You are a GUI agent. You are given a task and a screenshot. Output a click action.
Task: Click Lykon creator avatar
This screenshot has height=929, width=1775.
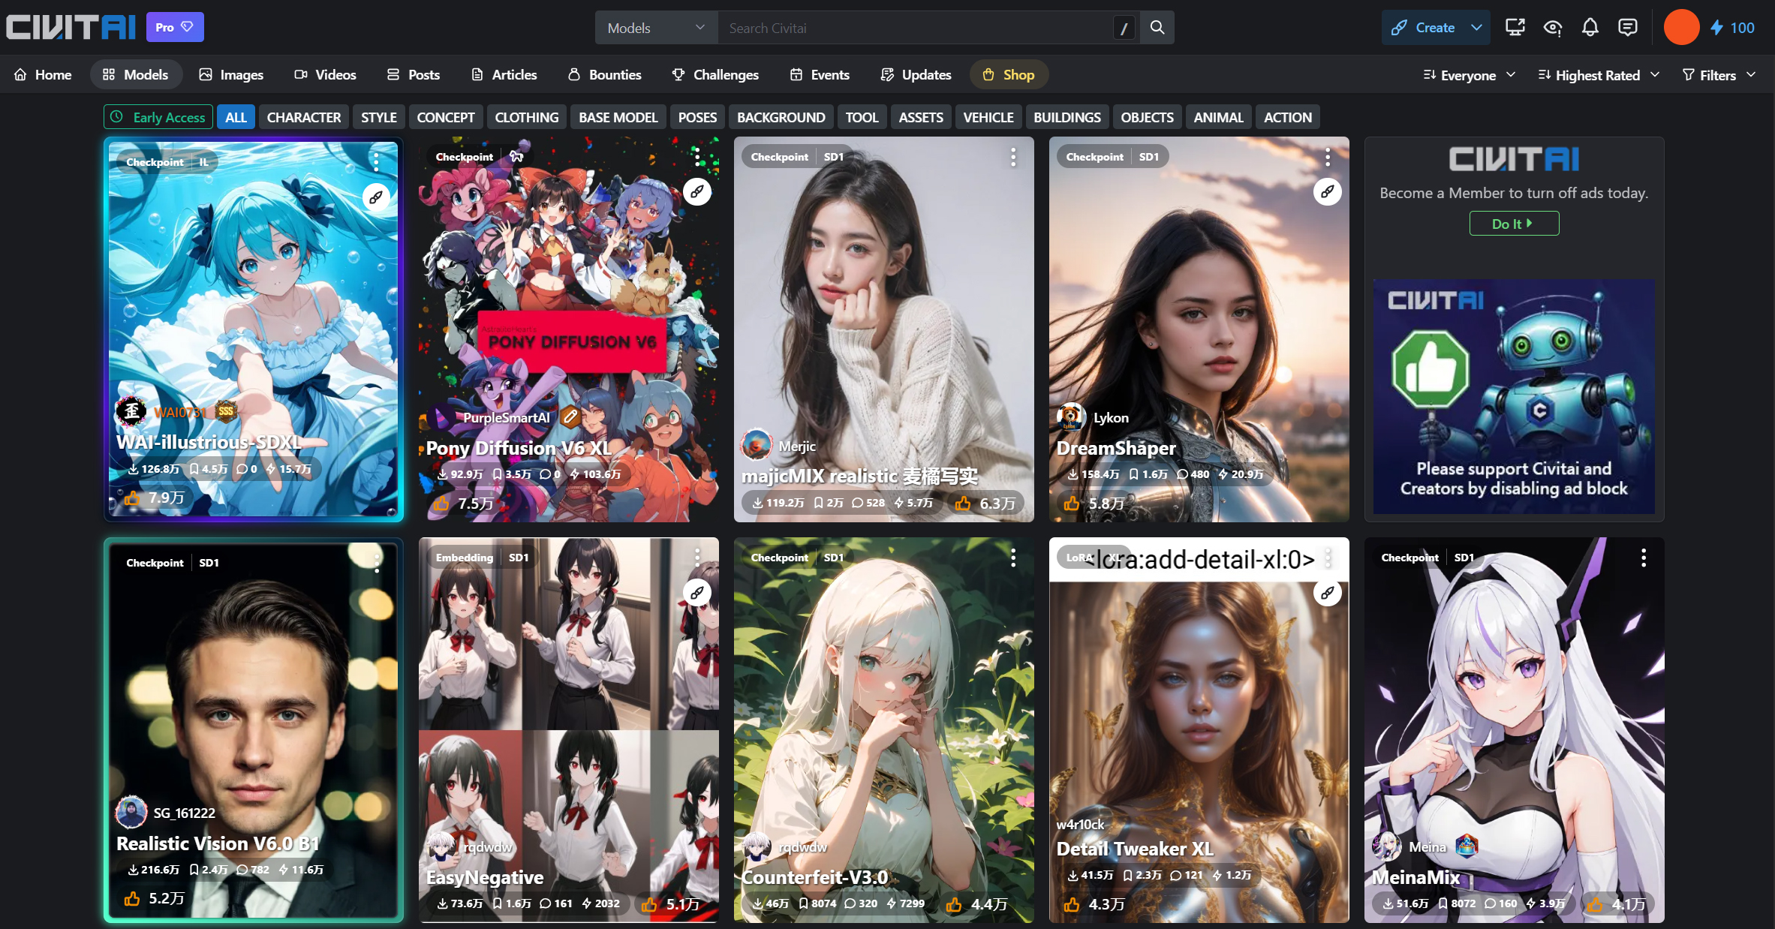1071,417
